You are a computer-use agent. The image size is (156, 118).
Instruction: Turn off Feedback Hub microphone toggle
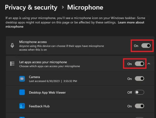(x=139, y=106)
